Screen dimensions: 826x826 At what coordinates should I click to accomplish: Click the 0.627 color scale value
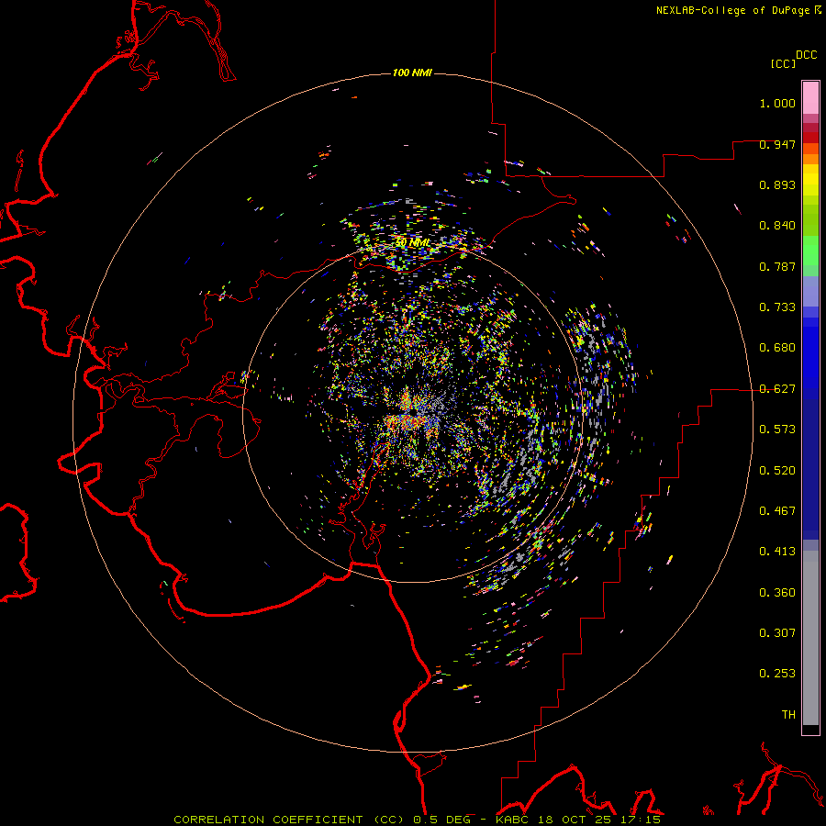pos(777,389)
